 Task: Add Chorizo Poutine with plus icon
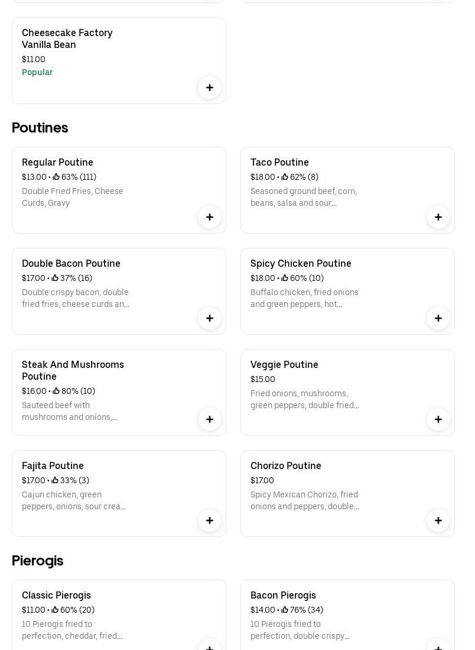click(438, 520)
